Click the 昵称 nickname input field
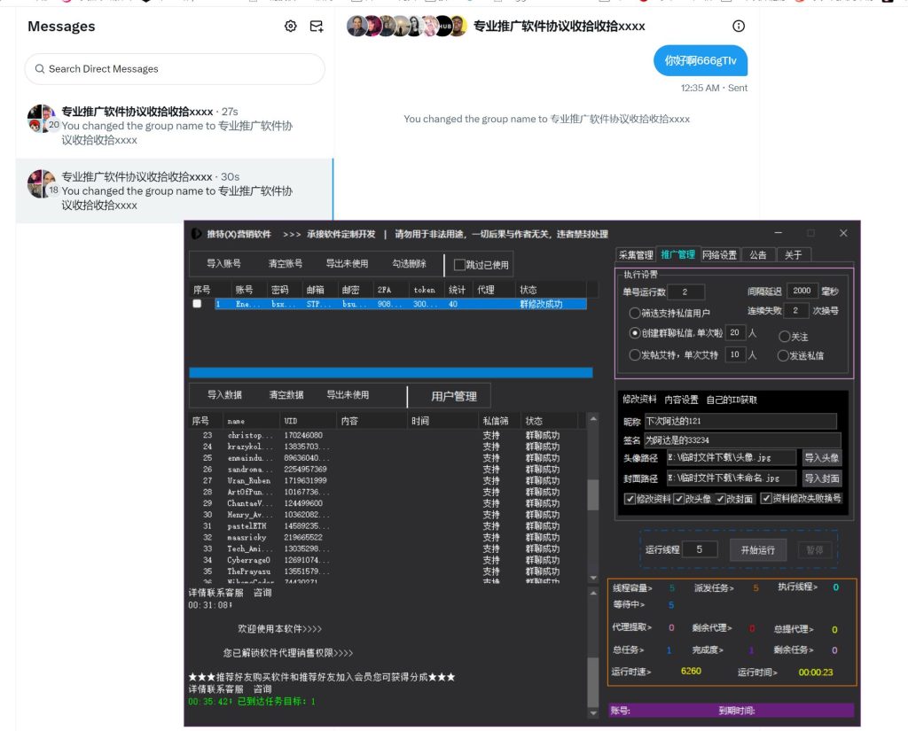This screenshot has width=908, height=731. (x=740, y=421)
